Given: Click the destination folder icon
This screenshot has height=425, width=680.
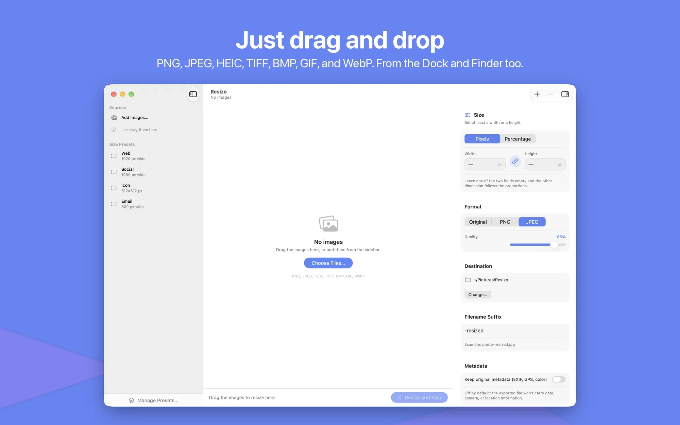Looking at the screenshot, I should click(468, 280).
